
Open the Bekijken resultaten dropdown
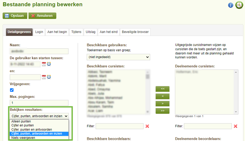point(39,116)
